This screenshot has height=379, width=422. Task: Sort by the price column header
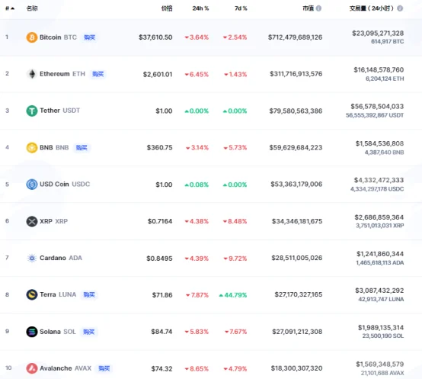[x=167, y=8]
